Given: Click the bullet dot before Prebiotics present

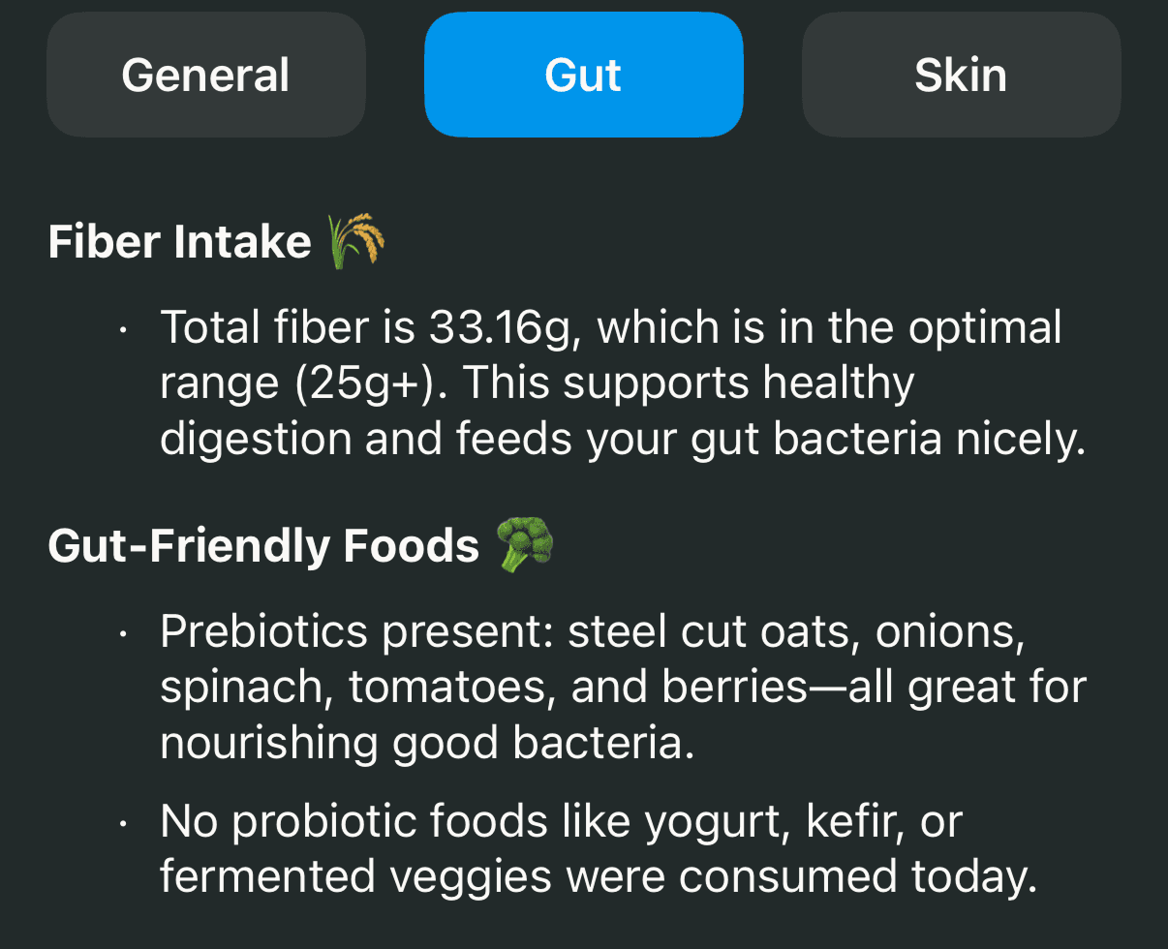Looking at the screenshot, I should click(123, 634).
